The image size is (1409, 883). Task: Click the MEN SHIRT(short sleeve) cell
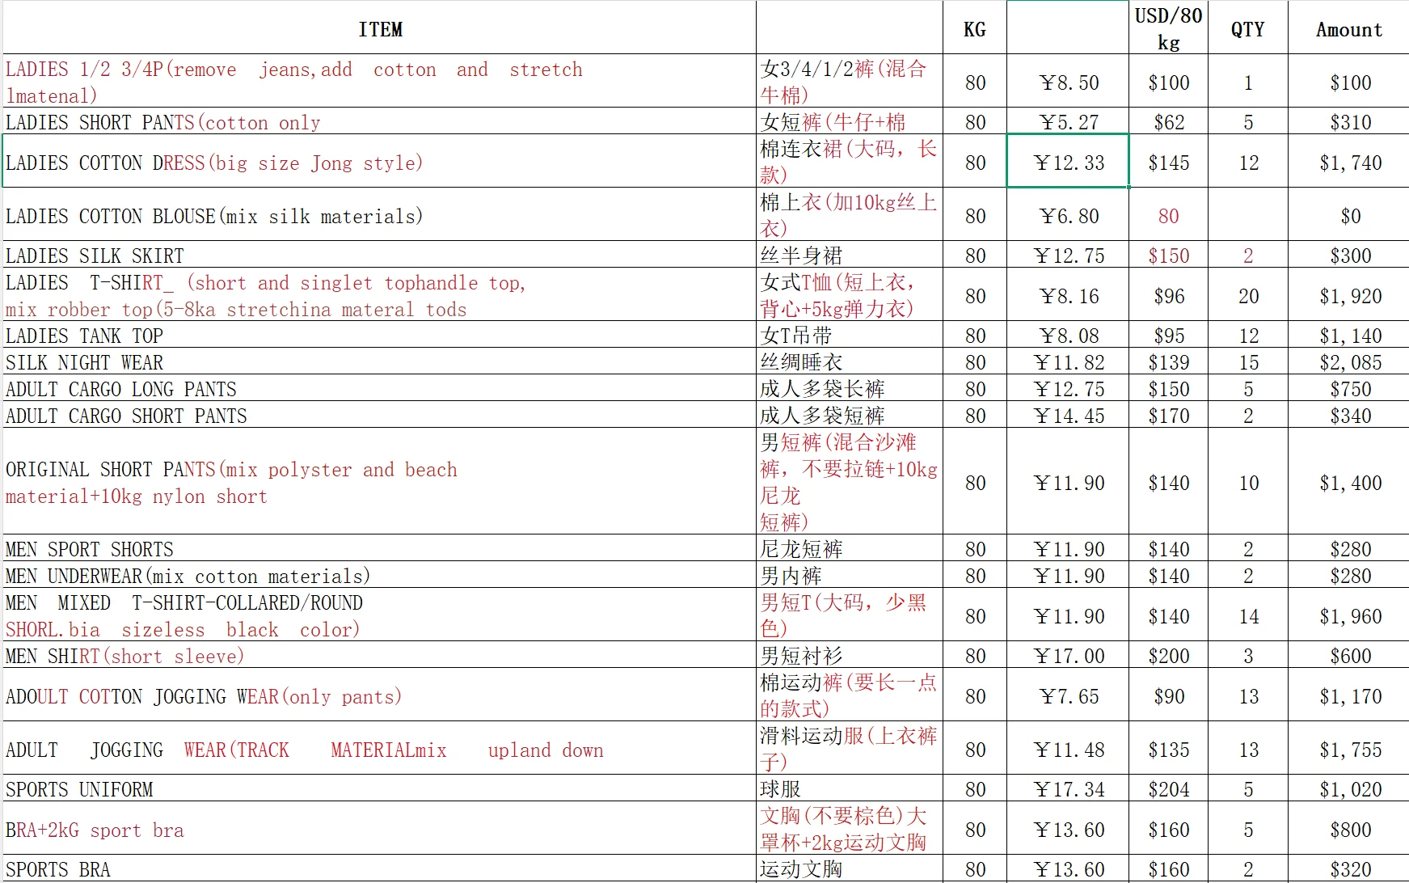pos(379,655)
